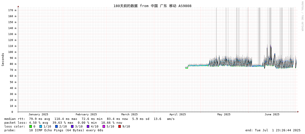
Task: Click the '120 m' y-axis value
Action: pos(13,40)
